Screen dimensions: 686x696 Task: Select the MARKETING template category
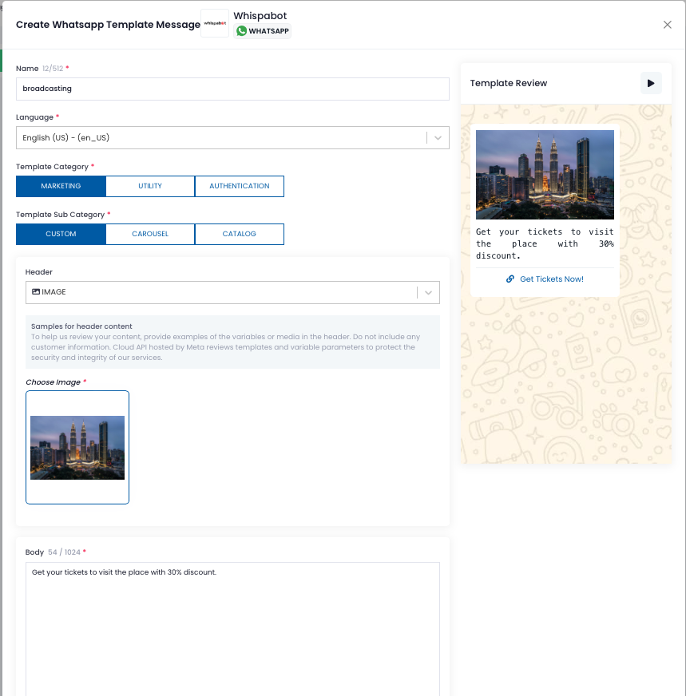coord(61,186)
